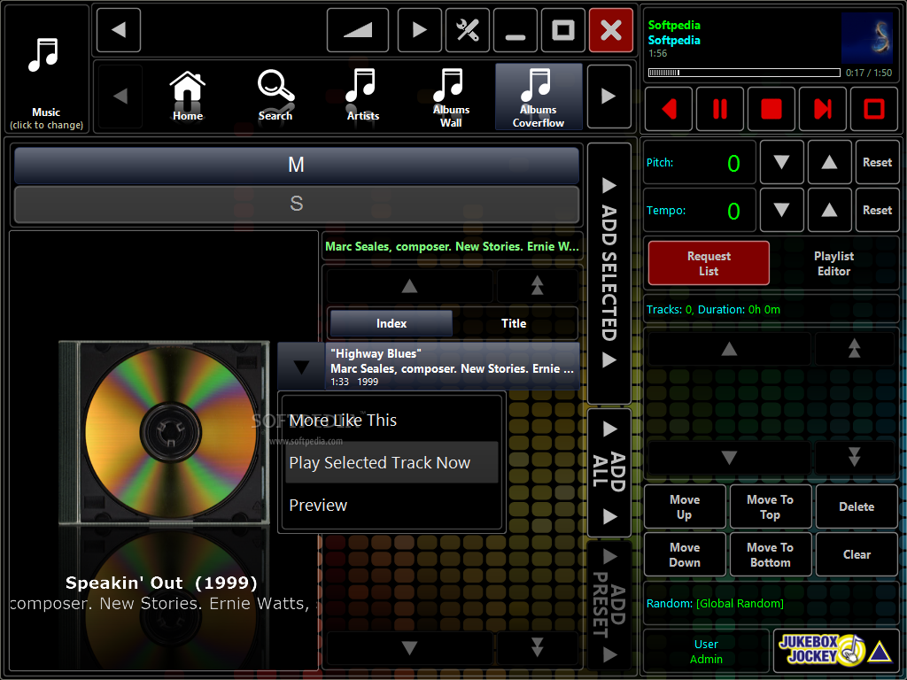Image resolution: width=907 pixels, height=680 pixels.
Task: Click the Marc Seales album header text
Action: click(452, 246)
